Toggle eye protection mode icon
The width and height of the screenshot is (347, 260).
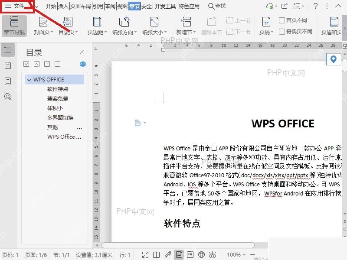tap(213, 255)
